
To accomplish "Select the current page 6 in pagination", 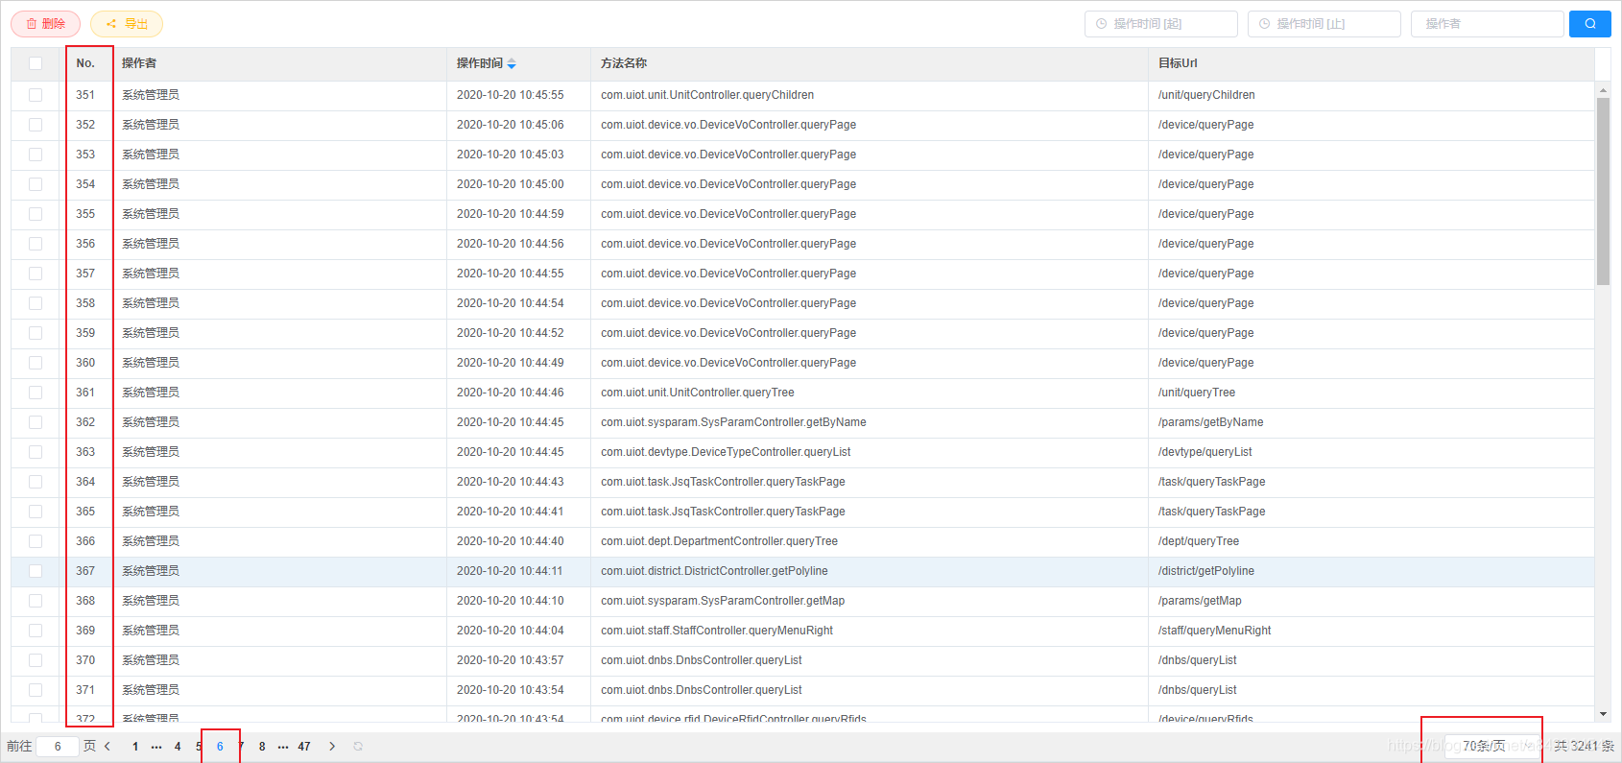I will click(220, 746).
